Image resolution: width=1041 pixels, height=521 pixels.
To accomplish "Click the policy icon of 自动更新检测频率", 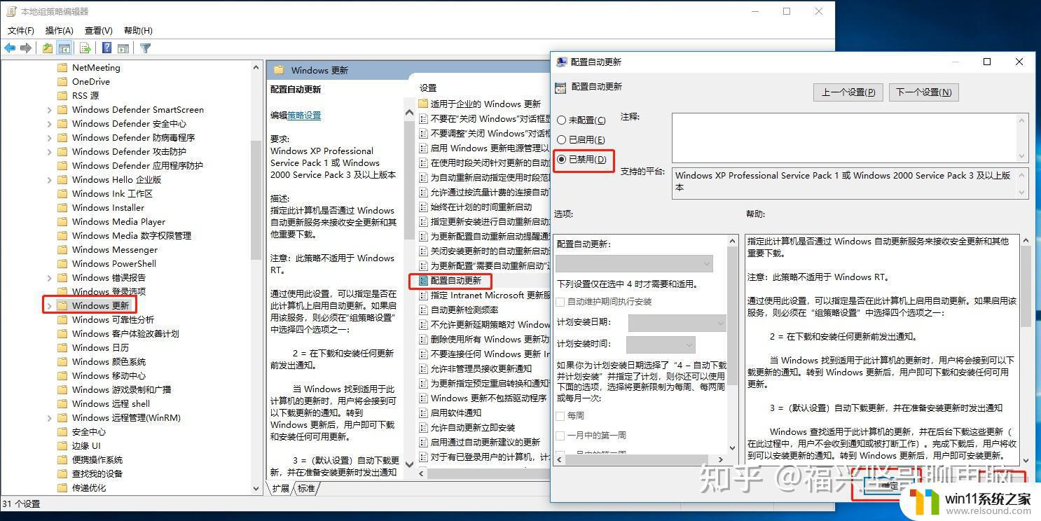I will (x=422, y=310).
